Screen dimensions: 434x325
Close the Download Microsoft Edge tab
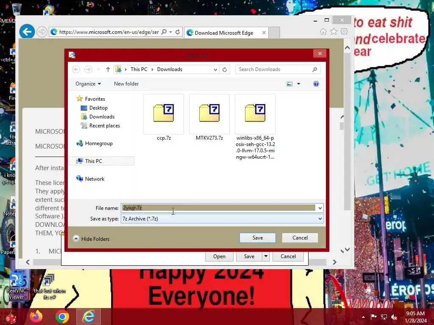[x=264, y=33]
